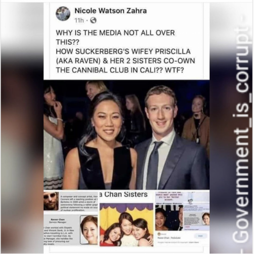
Task: Click the composer biography text snippet
Action: [x=79, y=203]
